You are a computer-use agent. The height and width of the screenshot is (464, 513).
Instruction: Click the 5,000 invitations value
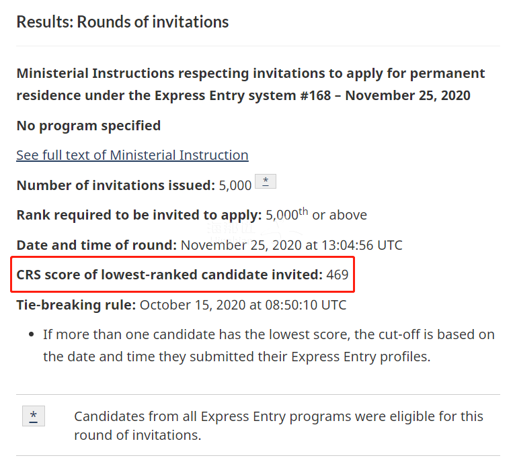point(235,185)
